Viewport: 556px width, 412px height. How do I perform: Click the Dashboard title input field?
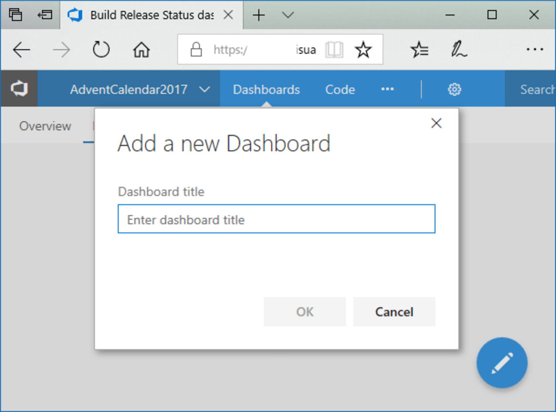click(x=276, y=219)
